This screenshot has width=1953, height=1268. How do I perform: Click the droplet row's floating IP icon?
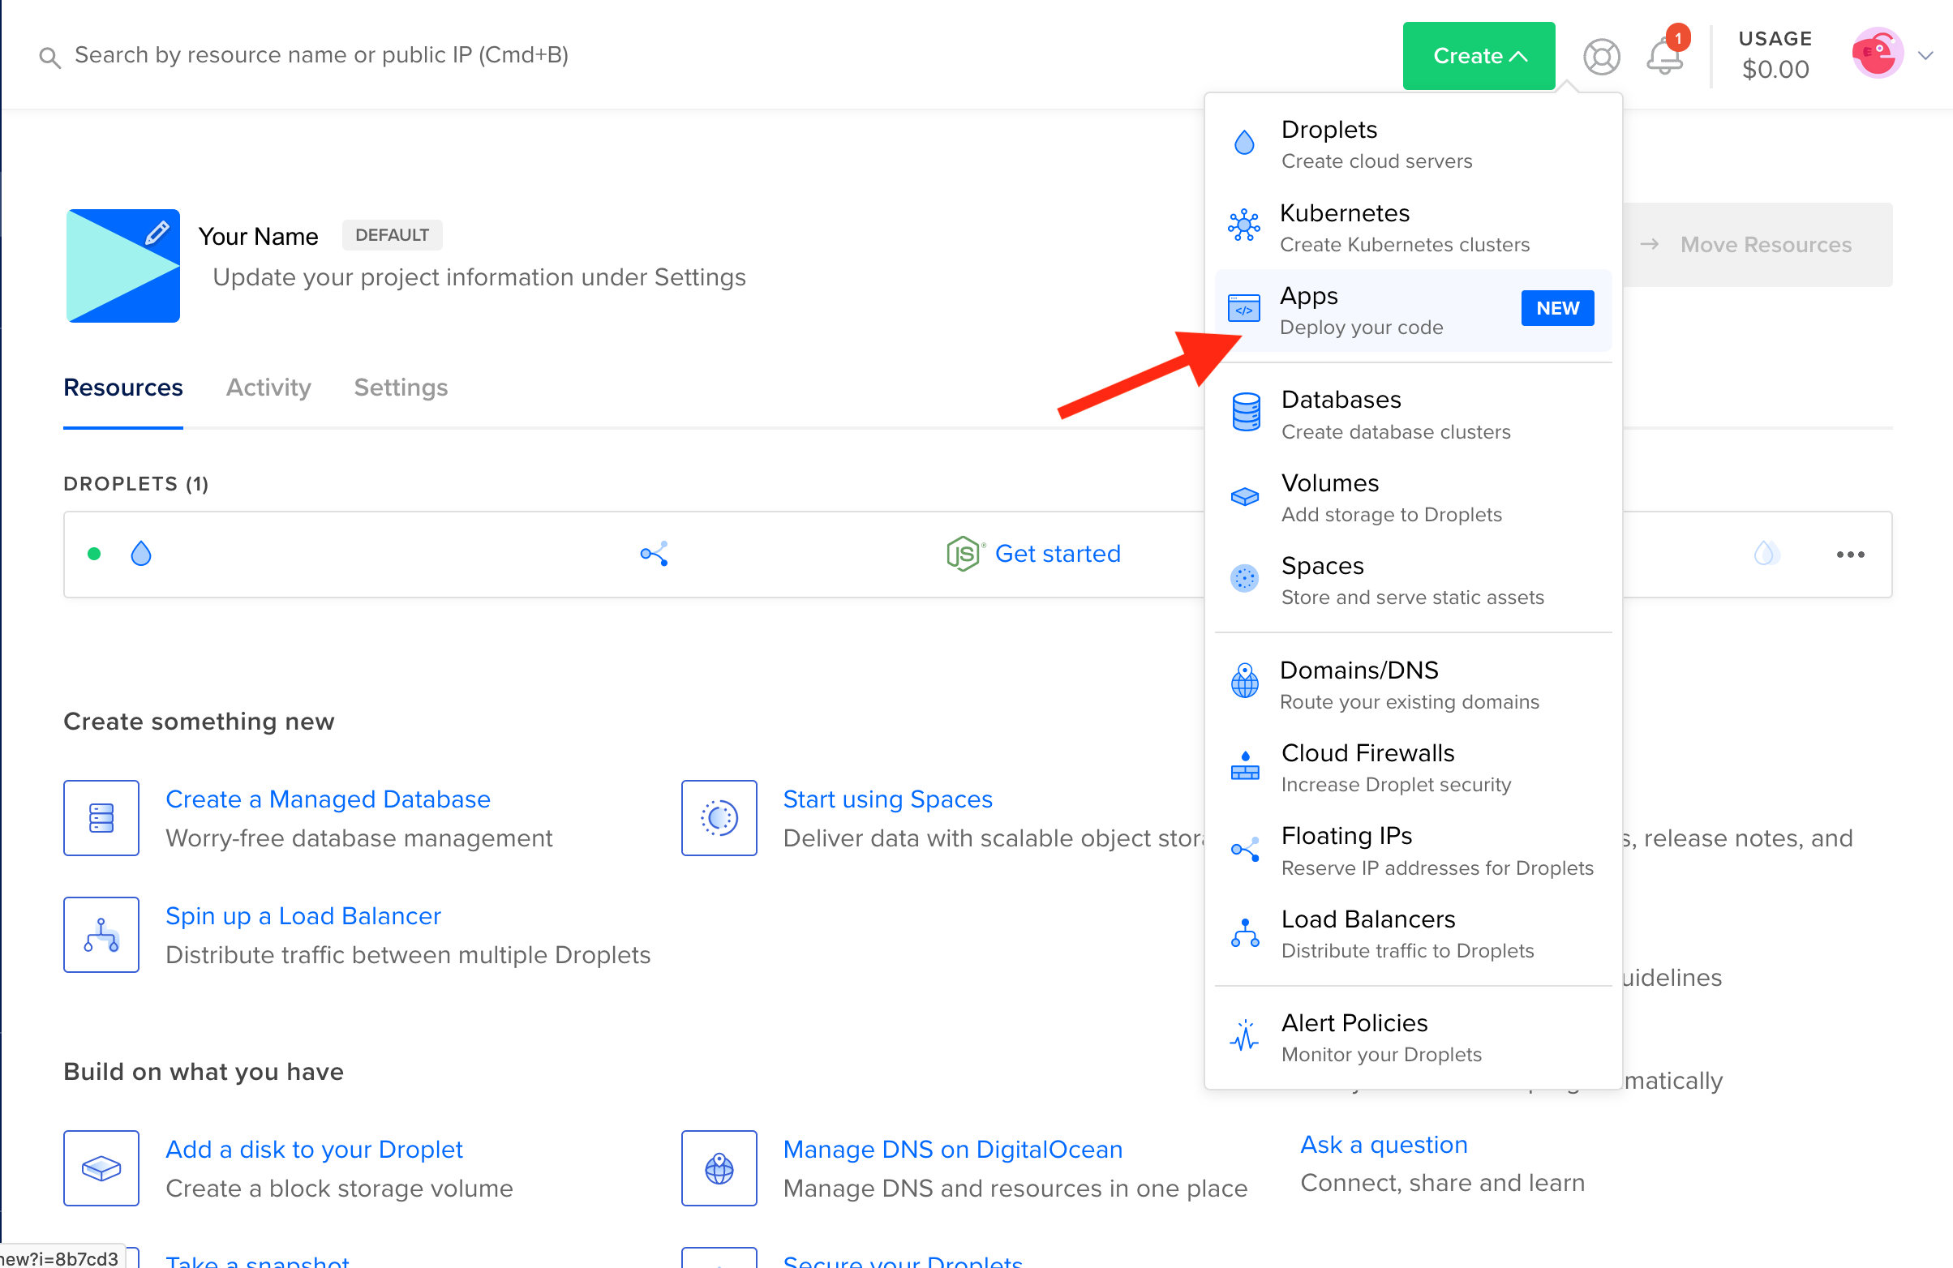[x=654, y=554]
